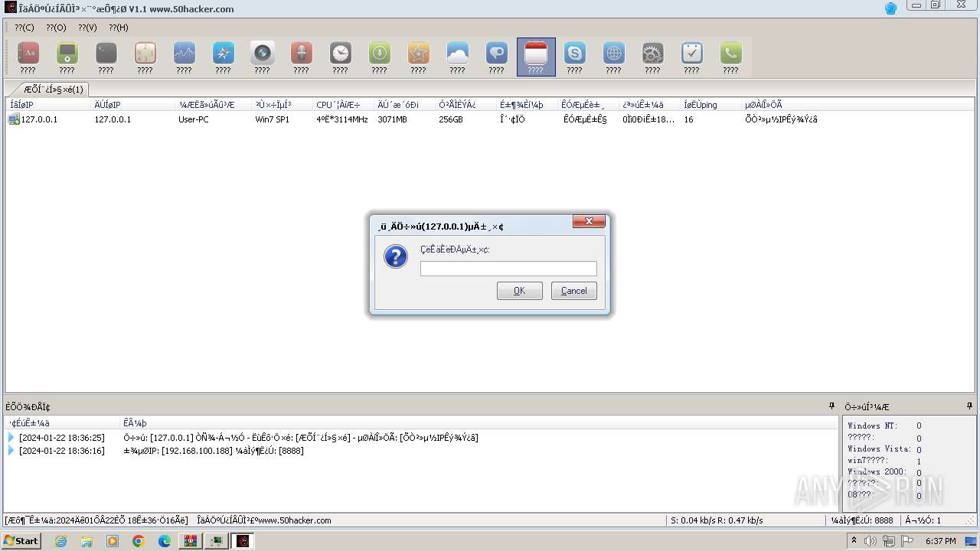Select the host computer icon for 127.0.0.1

coord(14,119)
